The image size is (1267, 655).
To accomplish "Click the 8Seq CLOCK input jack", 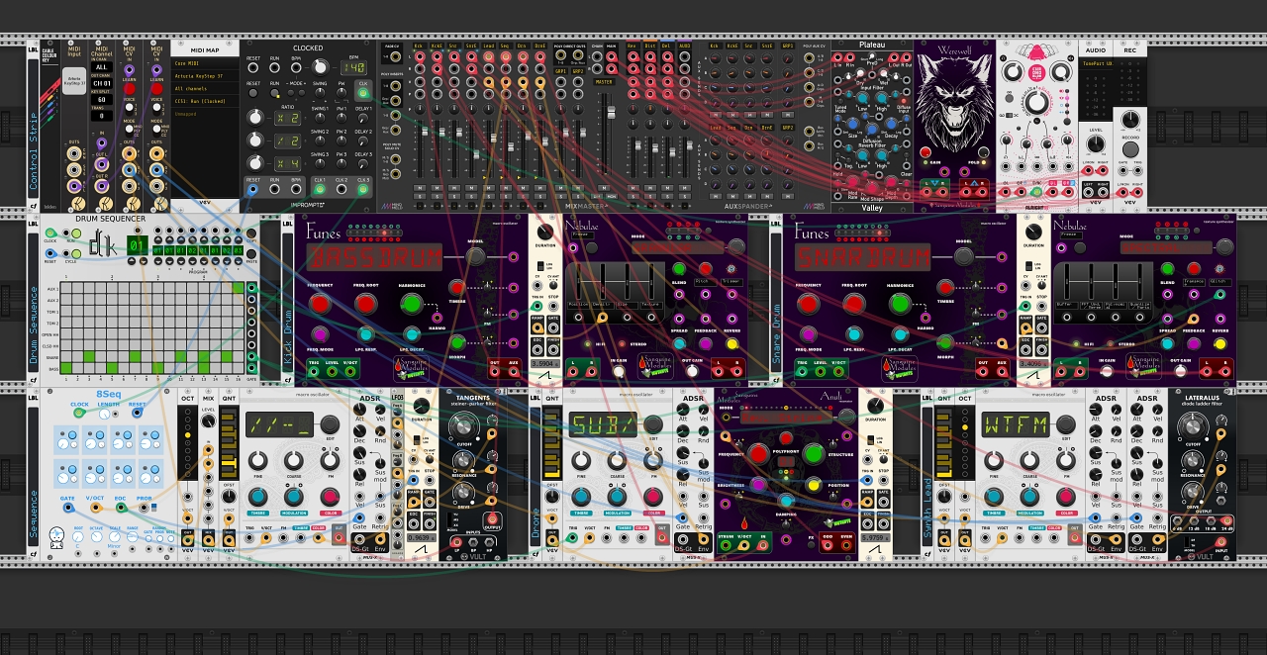I will pos(79,413).
